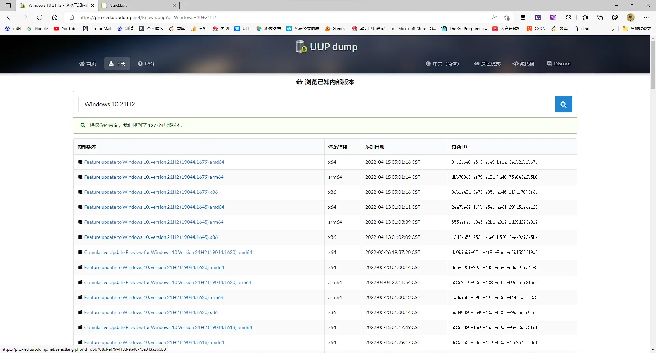Open the browser profile avatar

tap(631, 17)
